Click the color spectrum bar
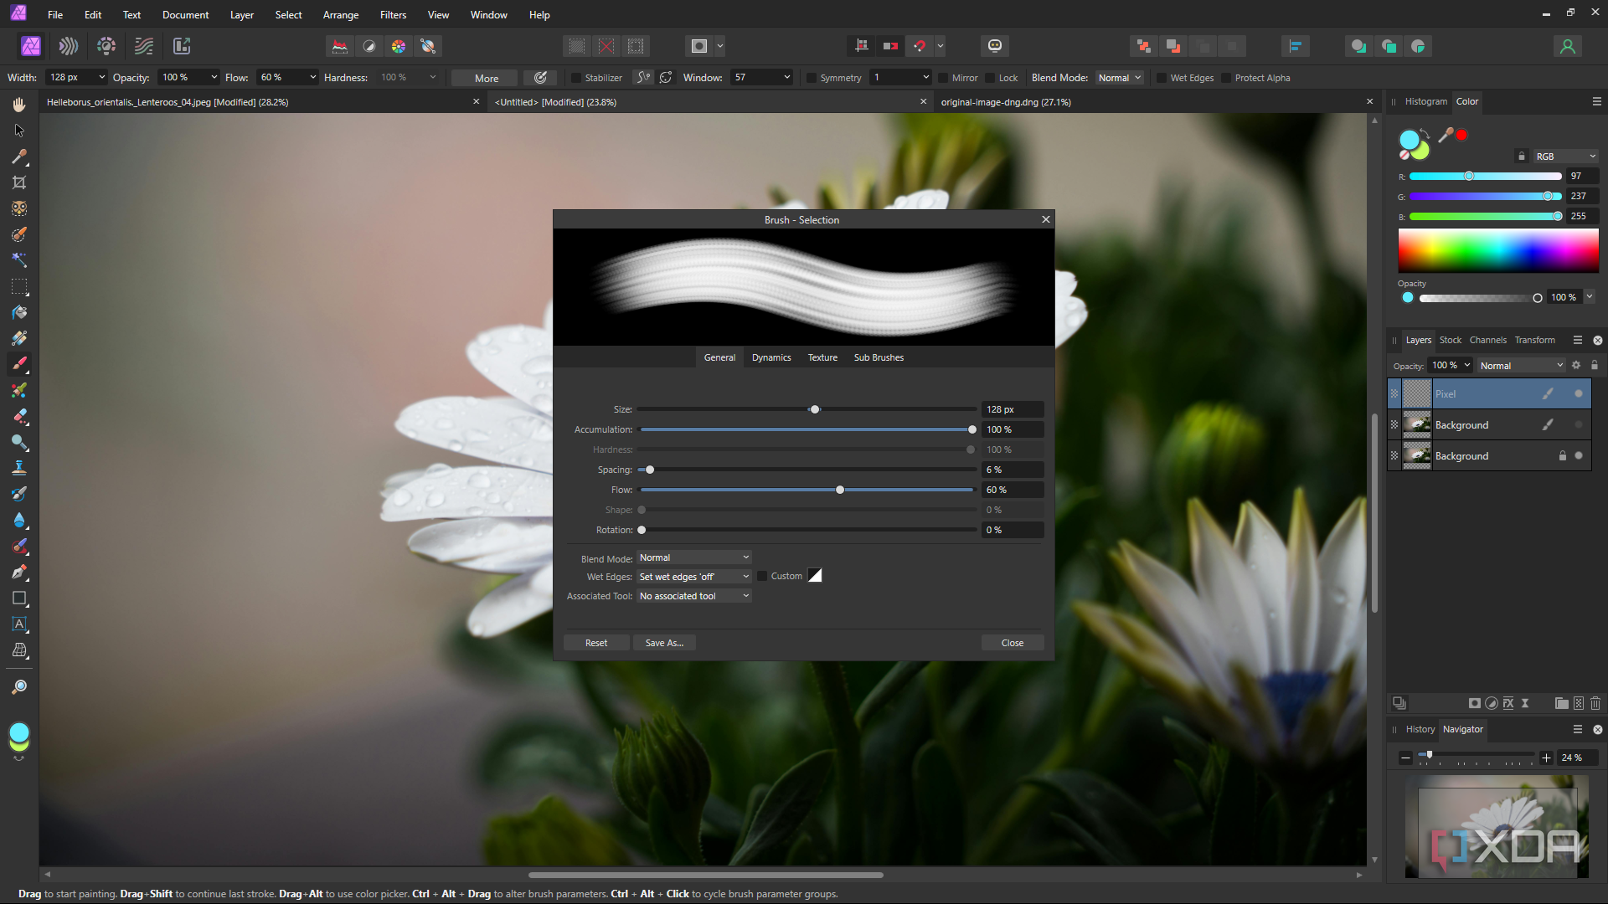The image size is (1608, 904). click(1498, 250)
